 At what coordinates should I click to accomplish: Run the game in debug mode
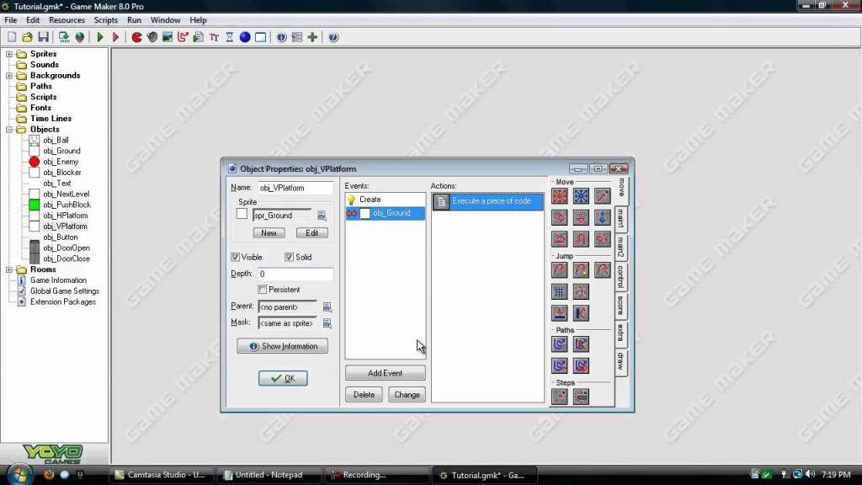pyautogui.click(x=115, y=37)
